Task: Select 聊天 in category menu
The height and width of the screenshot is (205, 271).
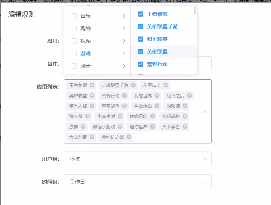Action: (x=86, y=66)
